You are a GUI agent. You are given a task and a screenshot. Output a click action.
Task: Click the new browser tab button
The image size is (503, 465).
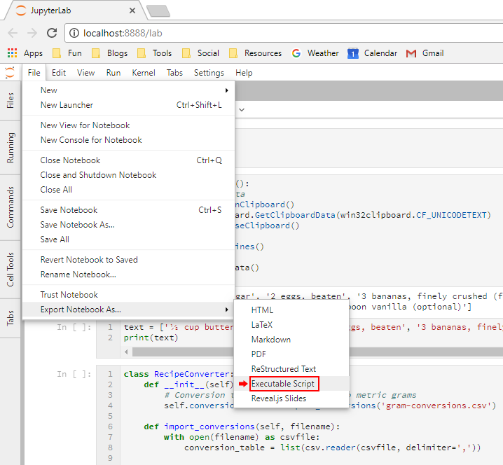[158, 11]
